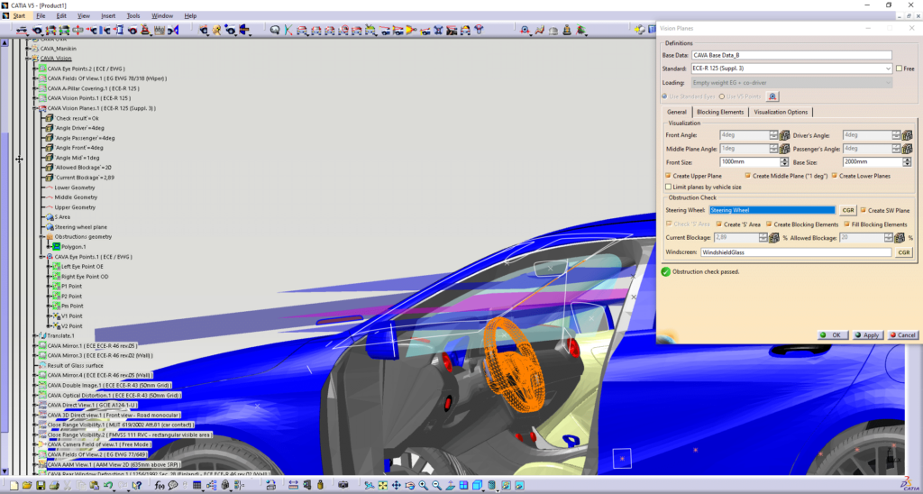Open the Insert menu
The image size is (923, 494).
[x=108, y=16]
